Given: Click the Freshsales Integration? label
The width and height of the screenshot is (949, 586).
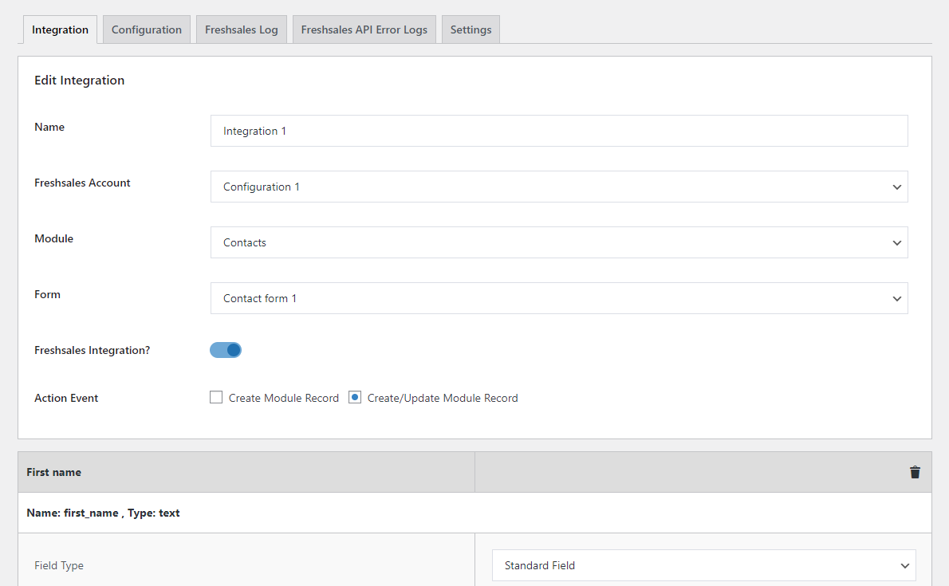Looking at the screenshot, I should (92, 350).
